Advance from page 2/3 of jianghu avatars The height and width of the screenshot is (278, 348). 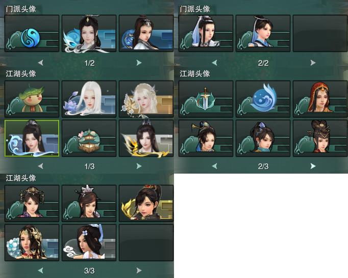313,166
